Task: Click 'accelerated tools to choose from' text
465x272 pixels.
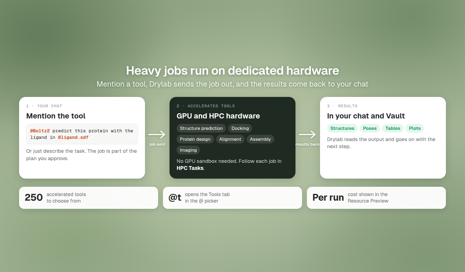Action: (x=66, y=198)
